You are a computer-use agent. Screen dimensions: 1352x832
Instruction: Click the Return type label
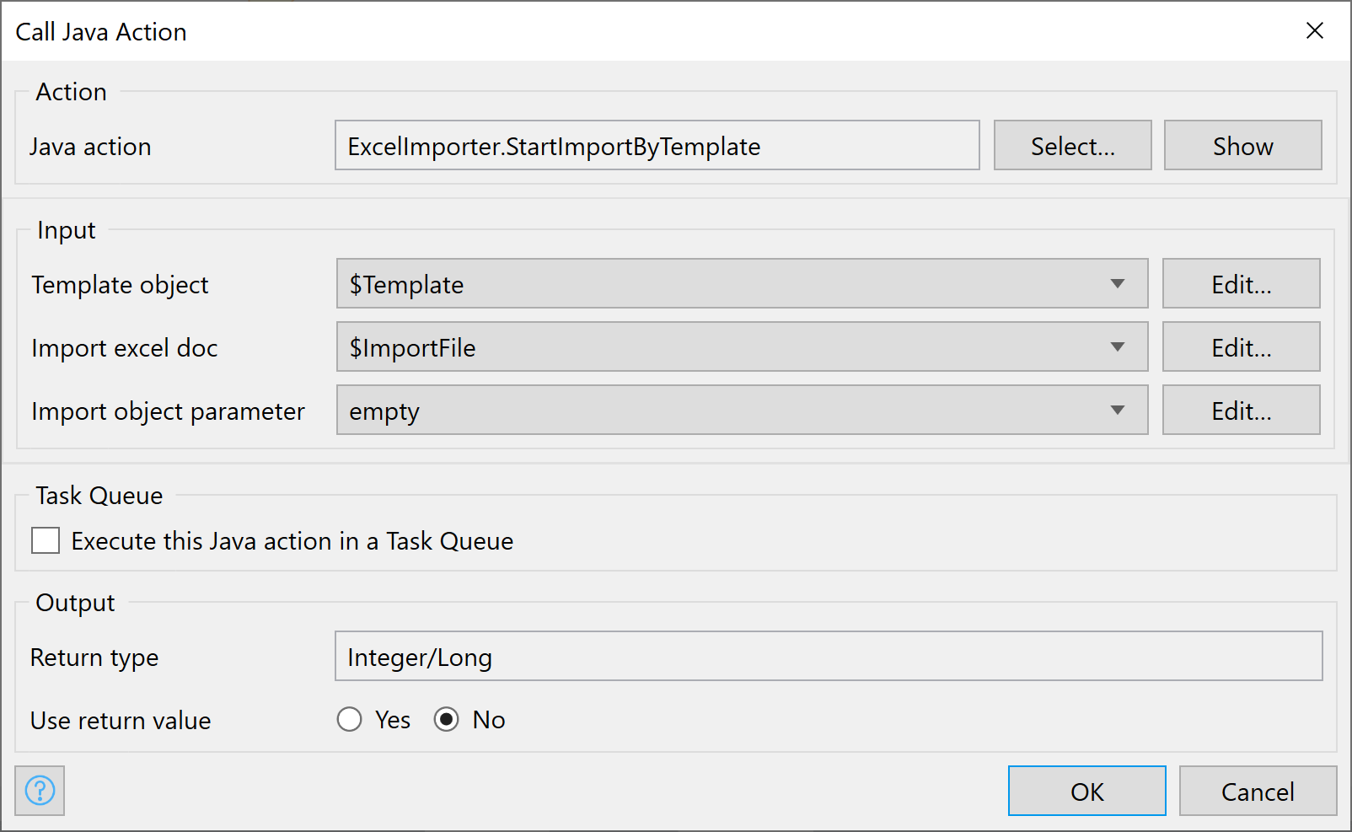point(94,658)
